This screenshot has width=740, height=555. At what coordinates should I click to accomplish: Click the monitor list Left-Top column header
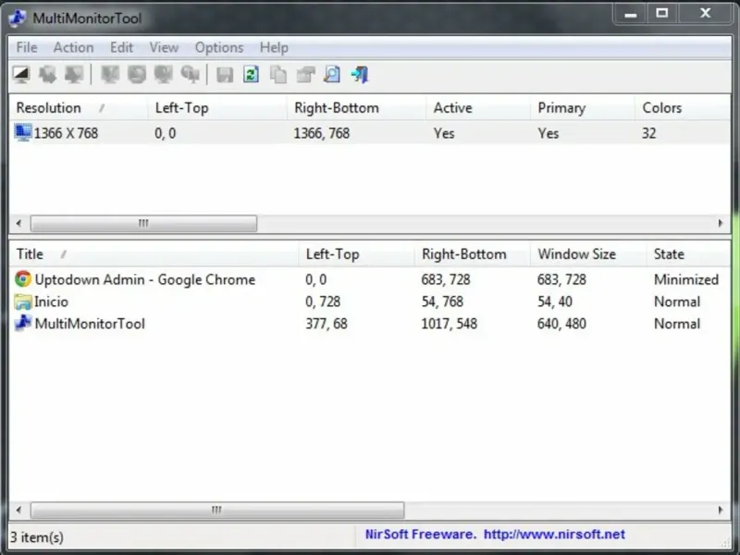click(x=217, y=108)
